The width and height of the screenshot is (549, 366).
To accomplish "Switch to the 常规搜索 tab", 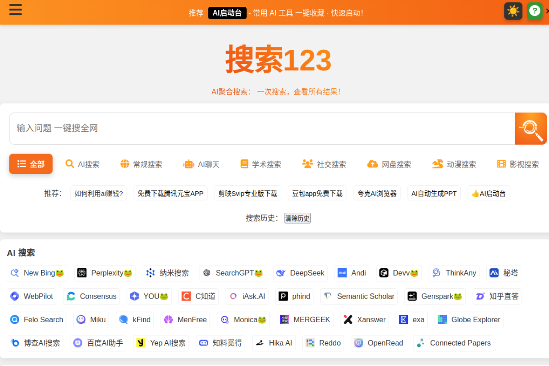I will pyautogui.click(x=141, y=164).
